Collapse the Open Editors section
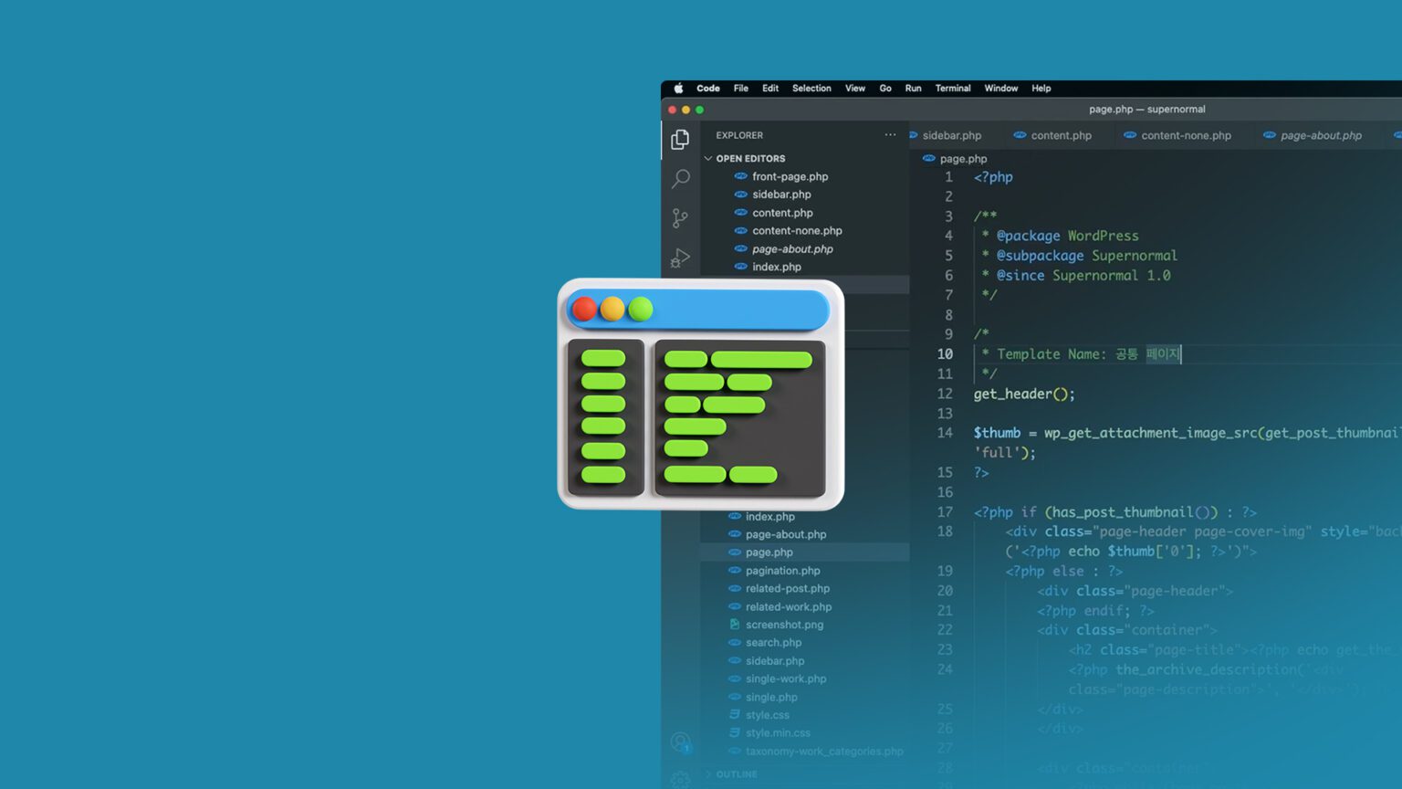The width and height of the screenshot is (1402, 789). 708,158
